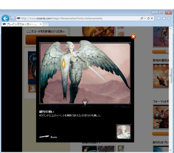This screenshot has height=153, width=174.
Task: Close the browser window
Action: pos(169,13)
